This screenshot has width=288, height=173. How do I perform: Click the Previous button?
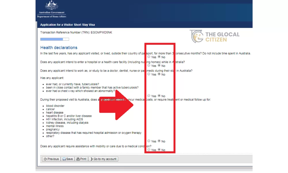[x=51, y=159]
